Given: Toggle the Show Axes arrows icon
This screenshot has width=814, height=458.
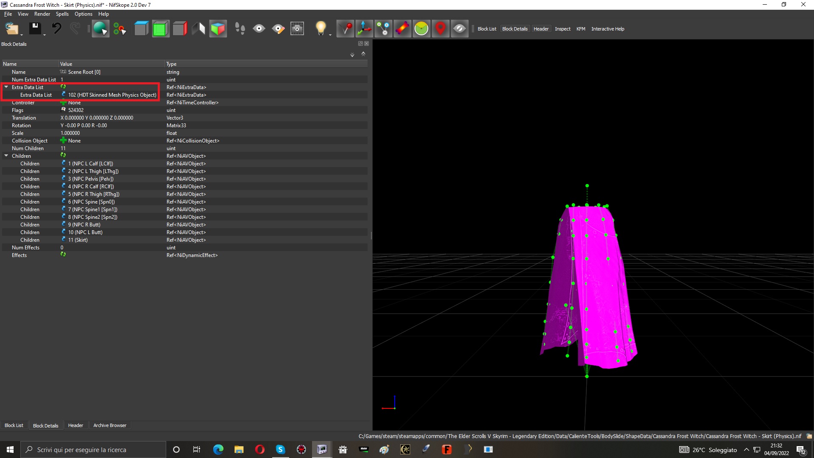Looking at the screenshot, I should pos(364,28).
